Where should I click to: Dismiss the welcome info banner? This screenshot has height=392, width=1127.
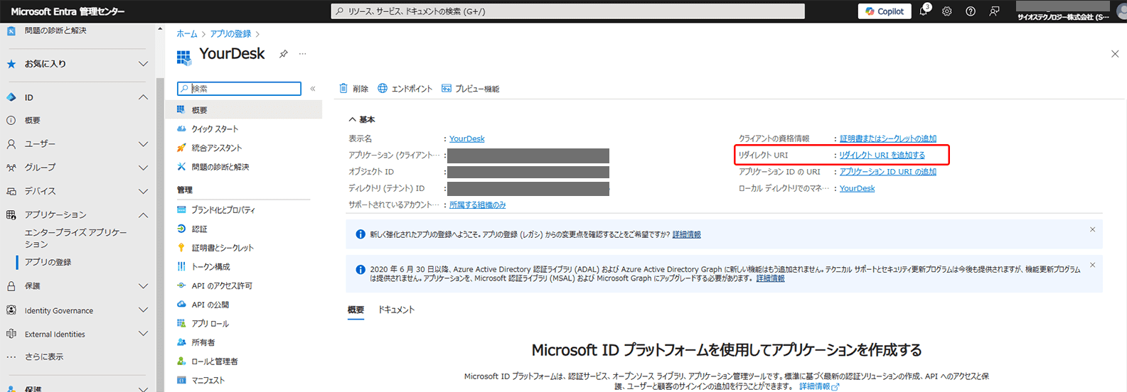pyautogui.click(x=1093, y=229)
